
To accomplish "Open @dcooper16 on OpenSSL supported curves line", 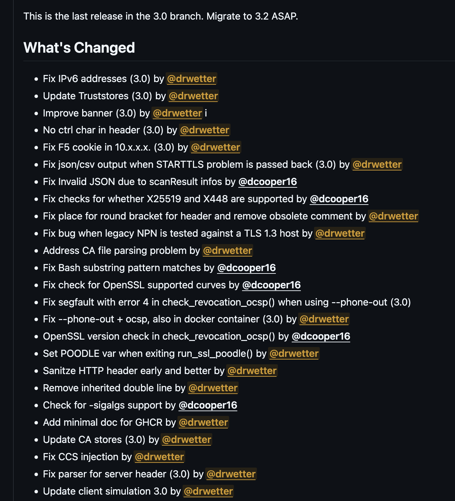I will pyautogui.click(x=271, y=285).
